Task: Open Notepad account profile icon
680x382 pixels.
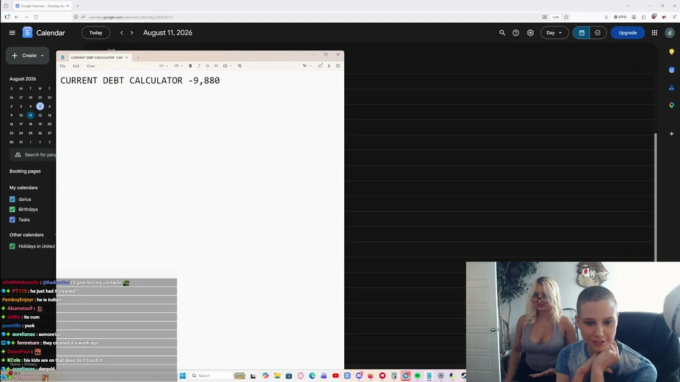Action: coord(329,66)
